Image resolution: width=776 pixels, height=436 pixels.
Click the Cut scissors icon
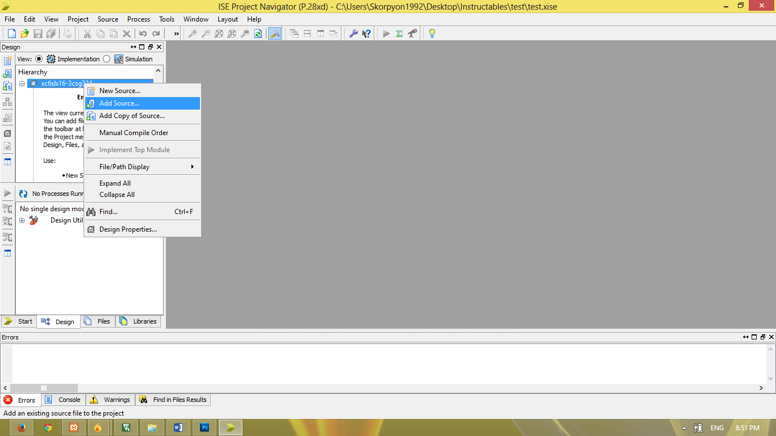tap(87, 33)
